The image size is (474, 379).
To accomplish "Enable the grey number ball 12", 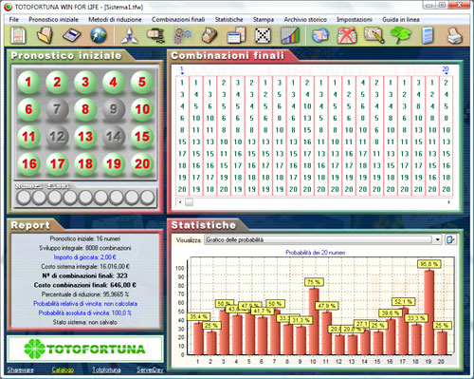I will coord(57,137).
